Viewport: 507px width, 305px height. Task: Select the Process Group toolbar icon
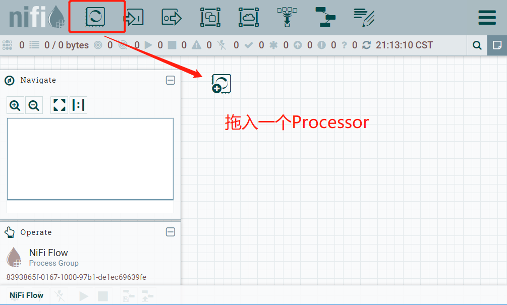(x=210, y=18)
